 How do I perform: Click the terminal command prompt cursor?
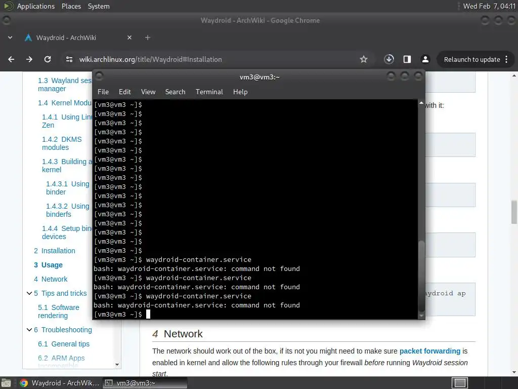(148, 314)
